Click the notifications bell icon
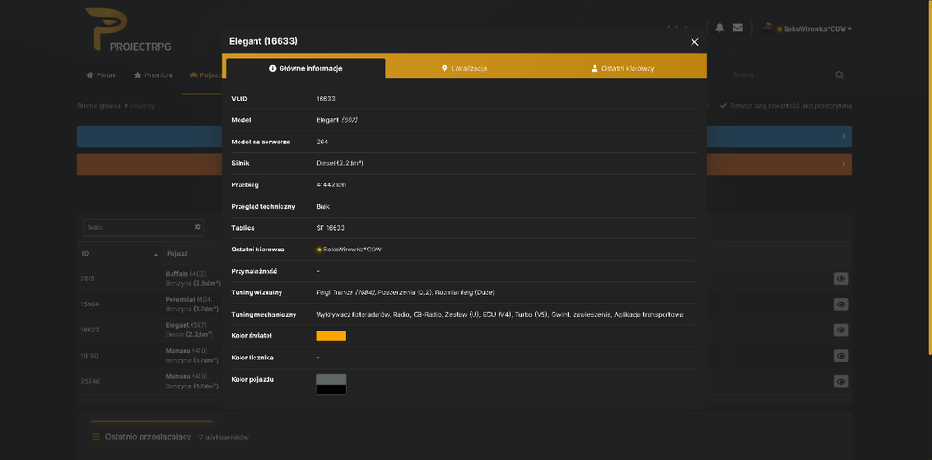The image size is (932, 460). [x=720, y=28]
